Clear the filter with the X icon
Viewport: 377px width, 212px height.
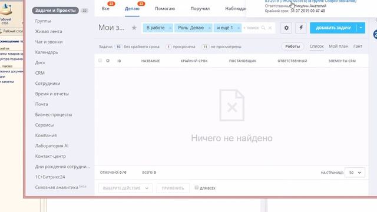[270, 28]
